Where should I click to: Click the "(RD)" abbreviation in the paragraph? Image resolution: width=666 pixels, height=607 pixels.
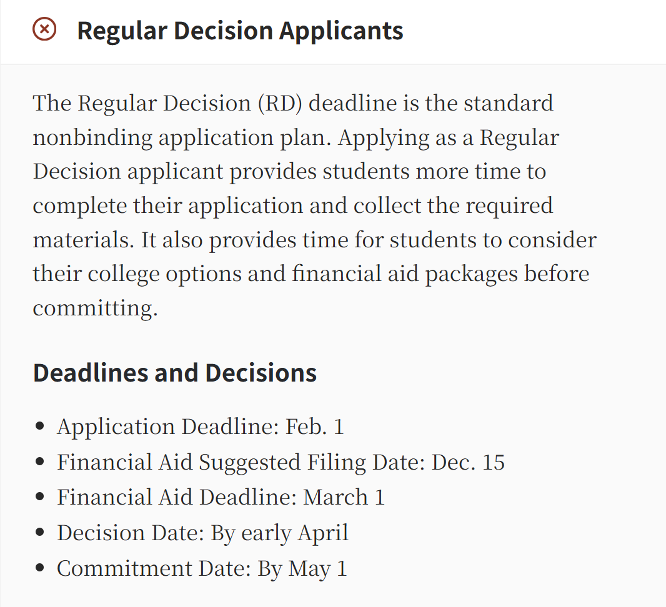click(x=281, y=103)
